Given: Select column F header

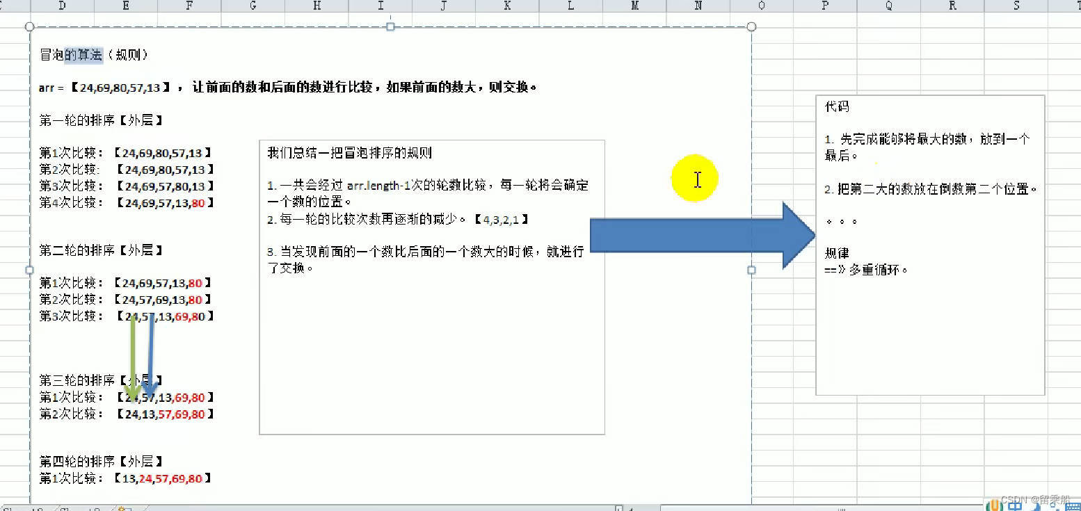Looking at the screenshot, I should [x=189, y=6].
